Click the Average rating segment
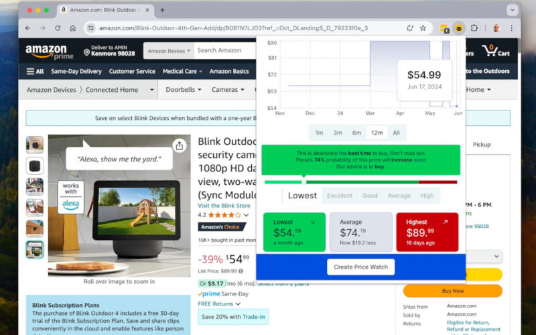This screenshot has width=536, height=335. tap(399, 196)
